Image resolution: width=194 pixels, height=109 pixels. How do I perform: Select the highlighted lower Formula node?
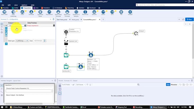(81, 67)
